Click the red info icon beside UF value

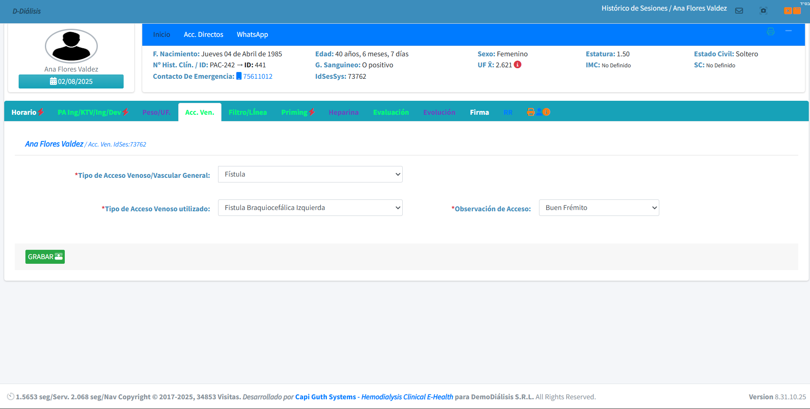(517, 65)
